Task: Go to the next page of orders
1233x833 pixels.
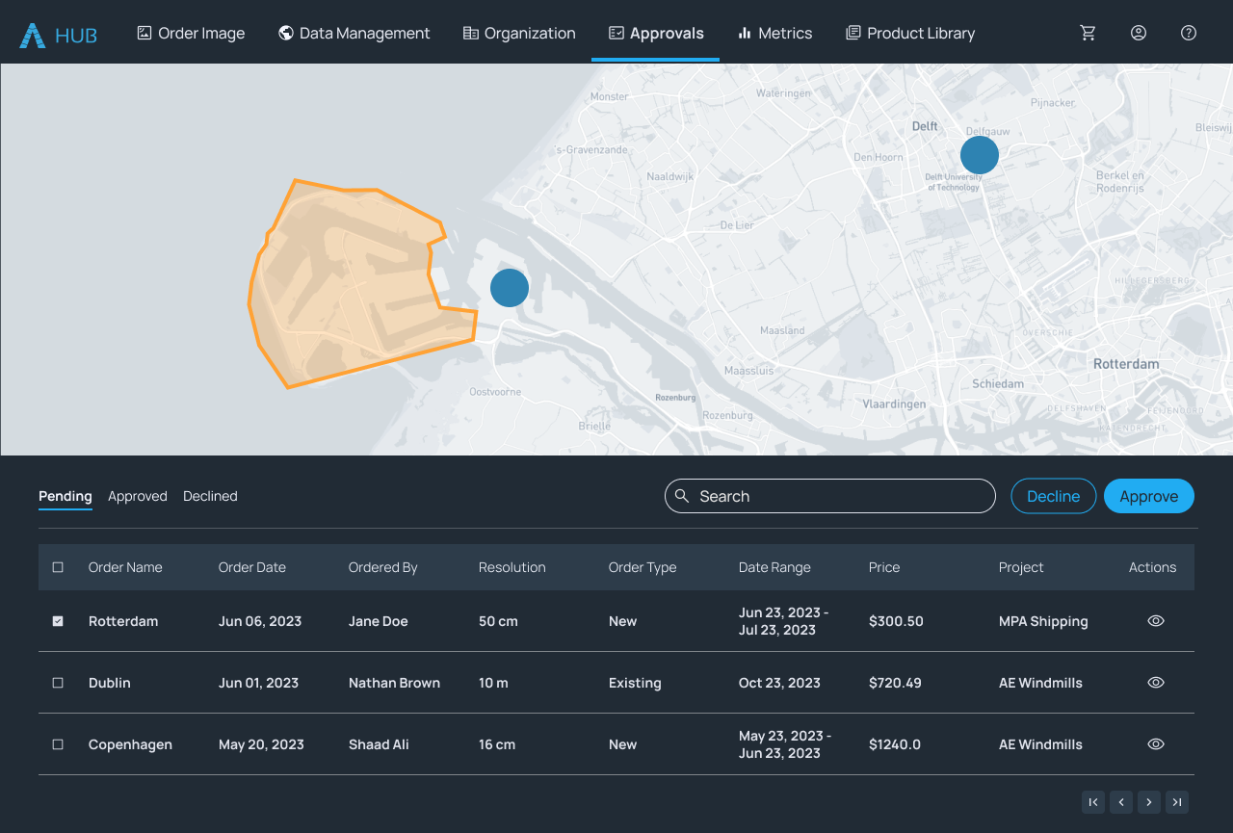Action: 1148,801
